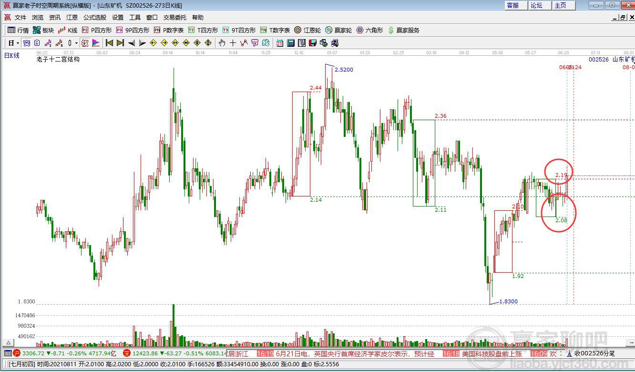The height and width of the screenshot is (372, 635).
Task: Click the first red wave-count icon
Action: [48, 43]
